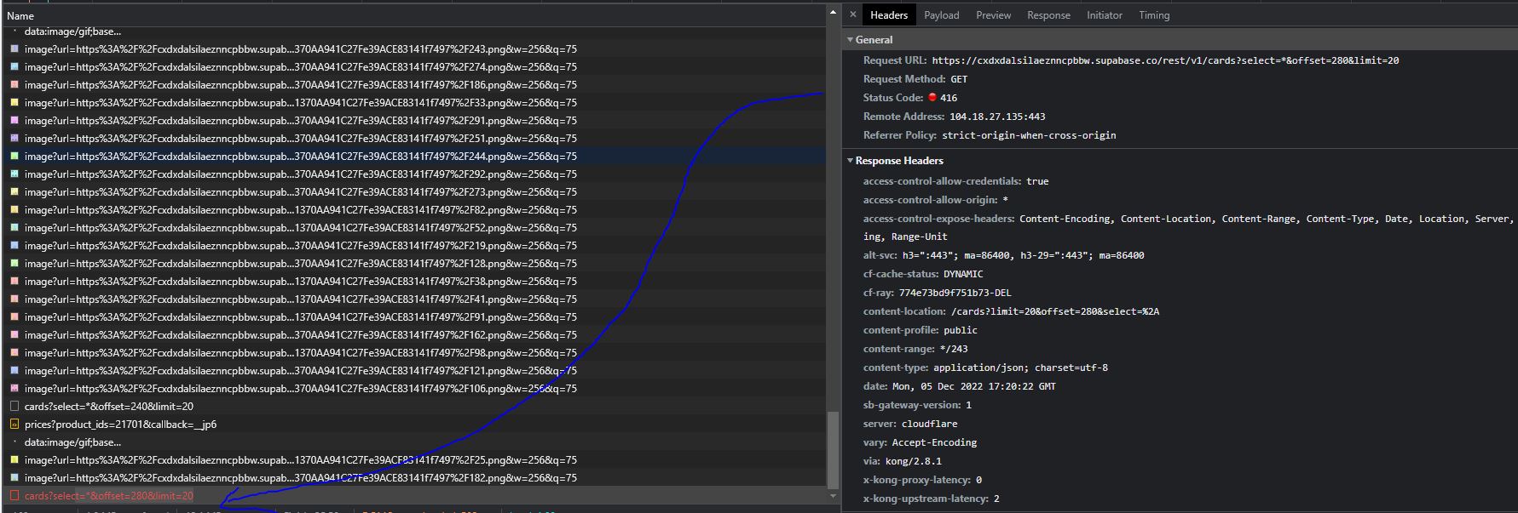Click Remote Address 104.18.27.135:443

click(x=997, y=117)
